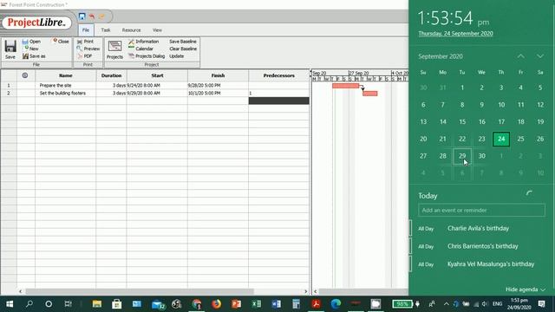Click the large Save floppy disk icon

10,46
